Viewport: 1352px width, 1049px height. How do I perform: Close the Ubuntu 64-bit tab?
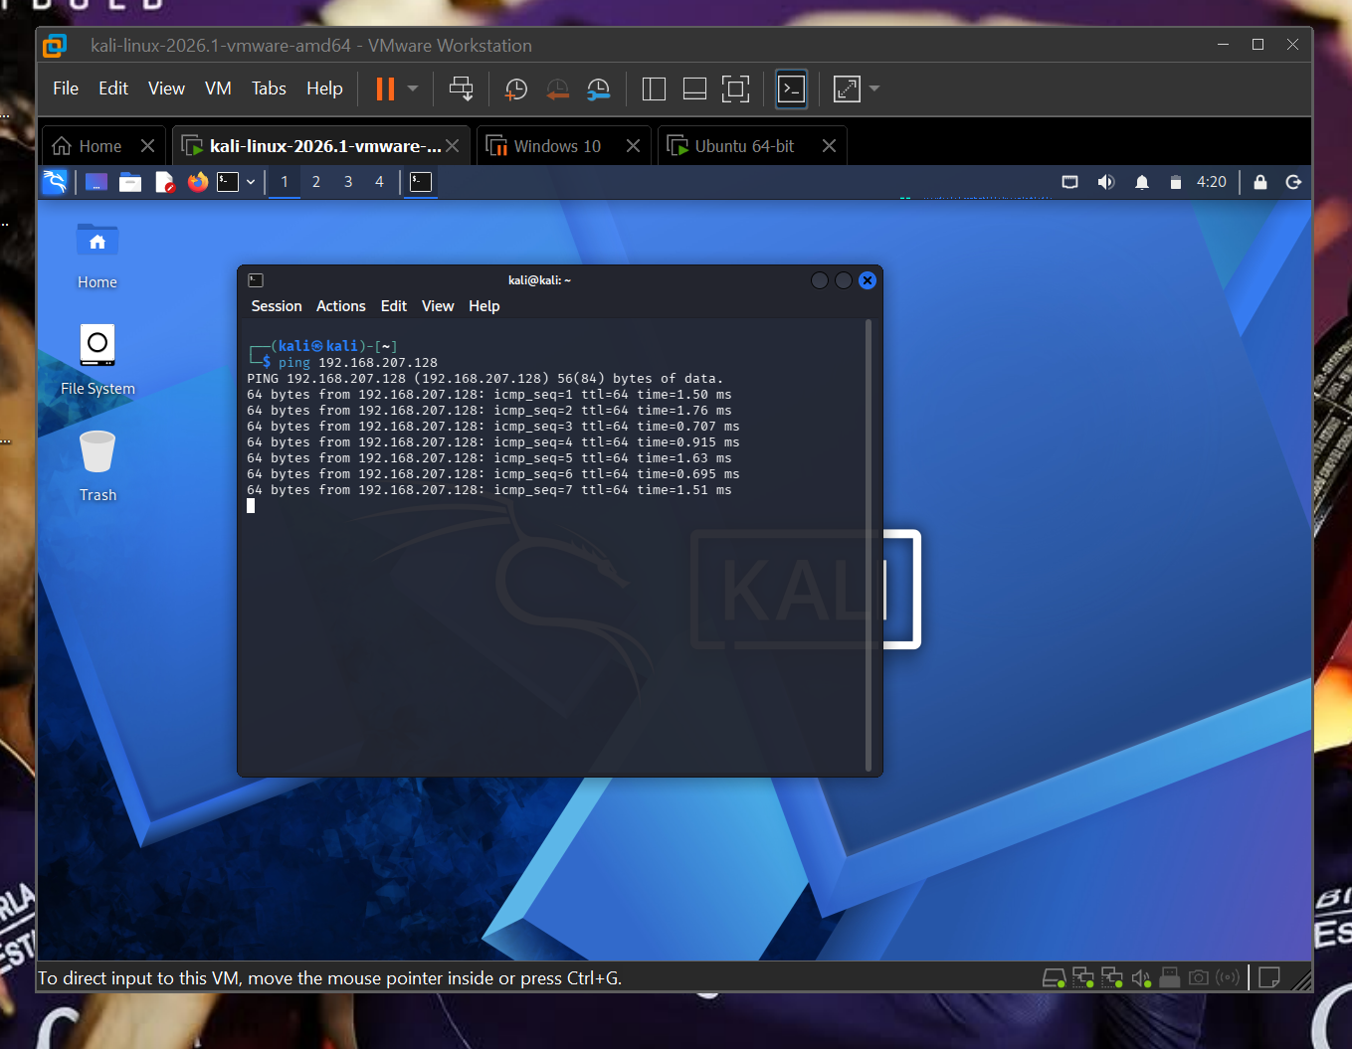[829, 146]
